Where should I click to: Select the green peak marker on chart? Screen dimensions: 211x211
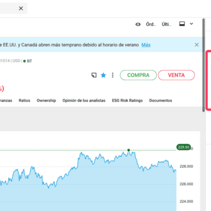(x=129, y=150)
